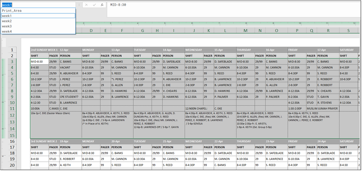
Task: Choose week1 in the Name Box list
Action: [38, 16]
